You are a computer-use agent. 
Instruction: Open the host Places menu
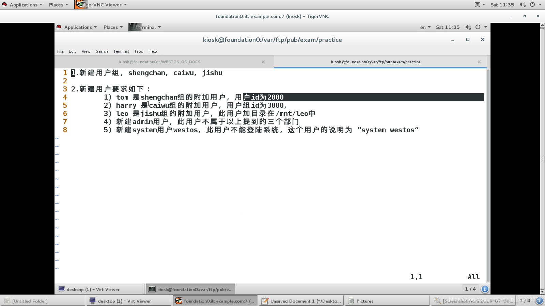pos(59,5)
